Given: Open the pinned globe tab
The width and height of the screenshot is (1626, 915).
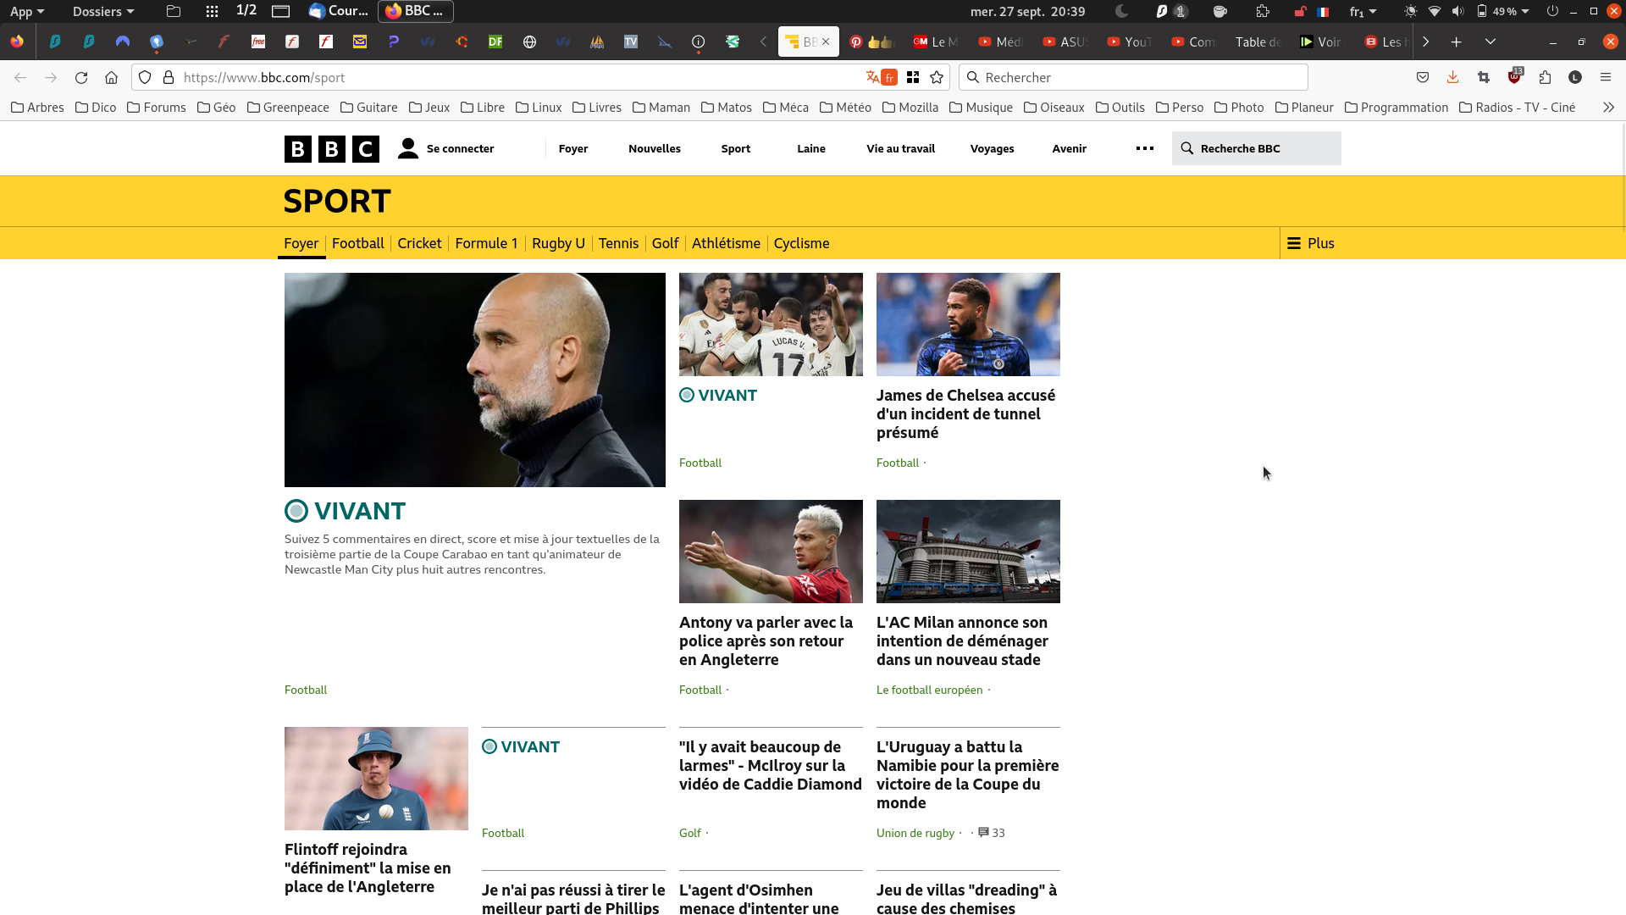Looking at the screenshot, I should point(529,42).
